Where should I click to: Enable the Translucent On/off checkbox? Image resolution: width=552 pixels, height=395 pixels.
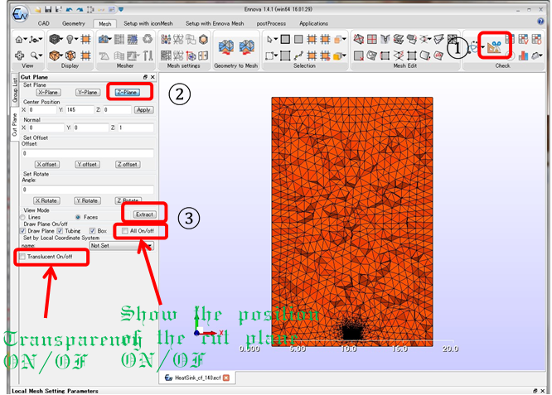[22, 257]
